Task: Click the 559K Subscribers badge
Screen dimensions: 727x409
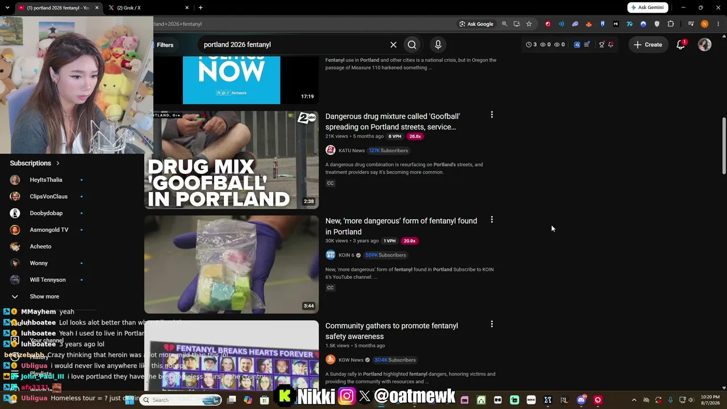Action: 385,255
